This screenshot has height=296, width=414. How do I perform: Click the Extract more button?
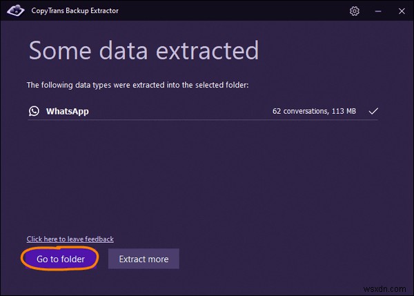tap(144, 259)
